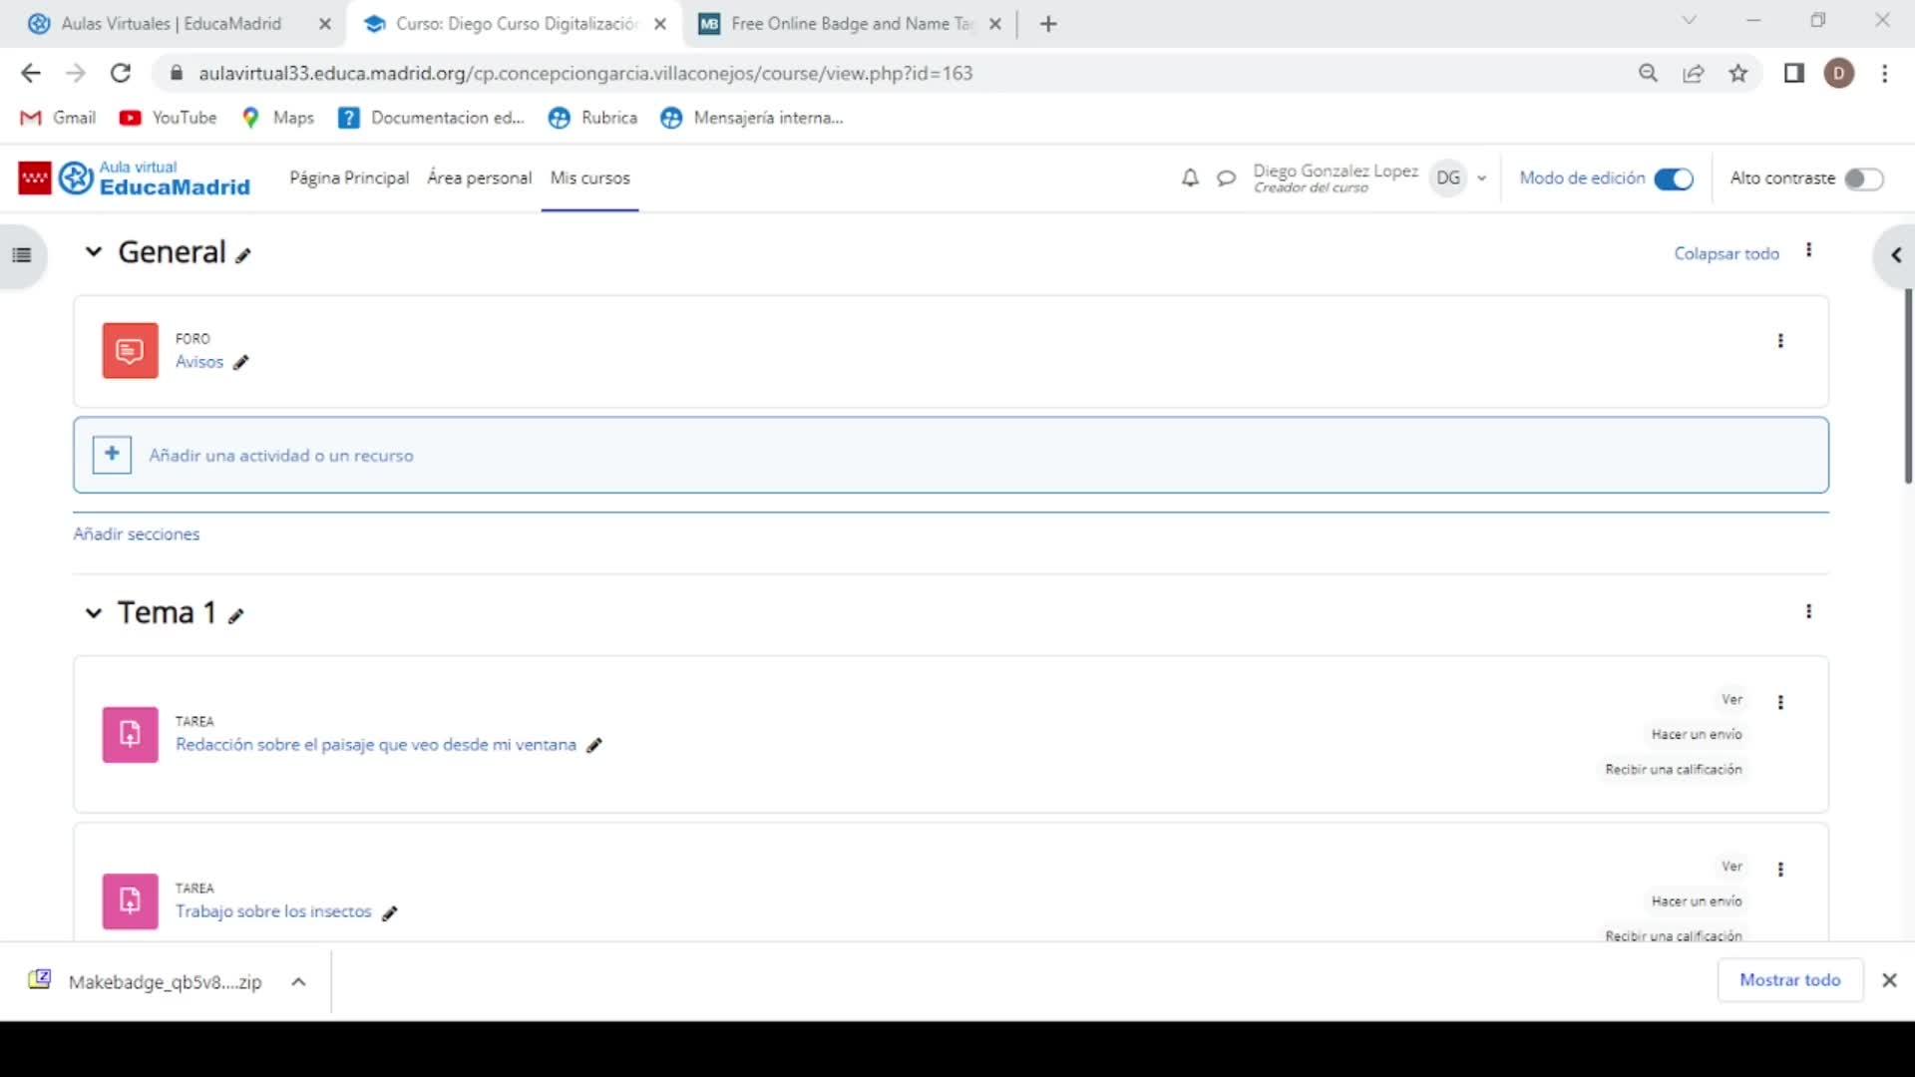Enable Alto contraste switch
The height and width of the screenshot is (1077, 1915).
click(x=1862, y=179)
